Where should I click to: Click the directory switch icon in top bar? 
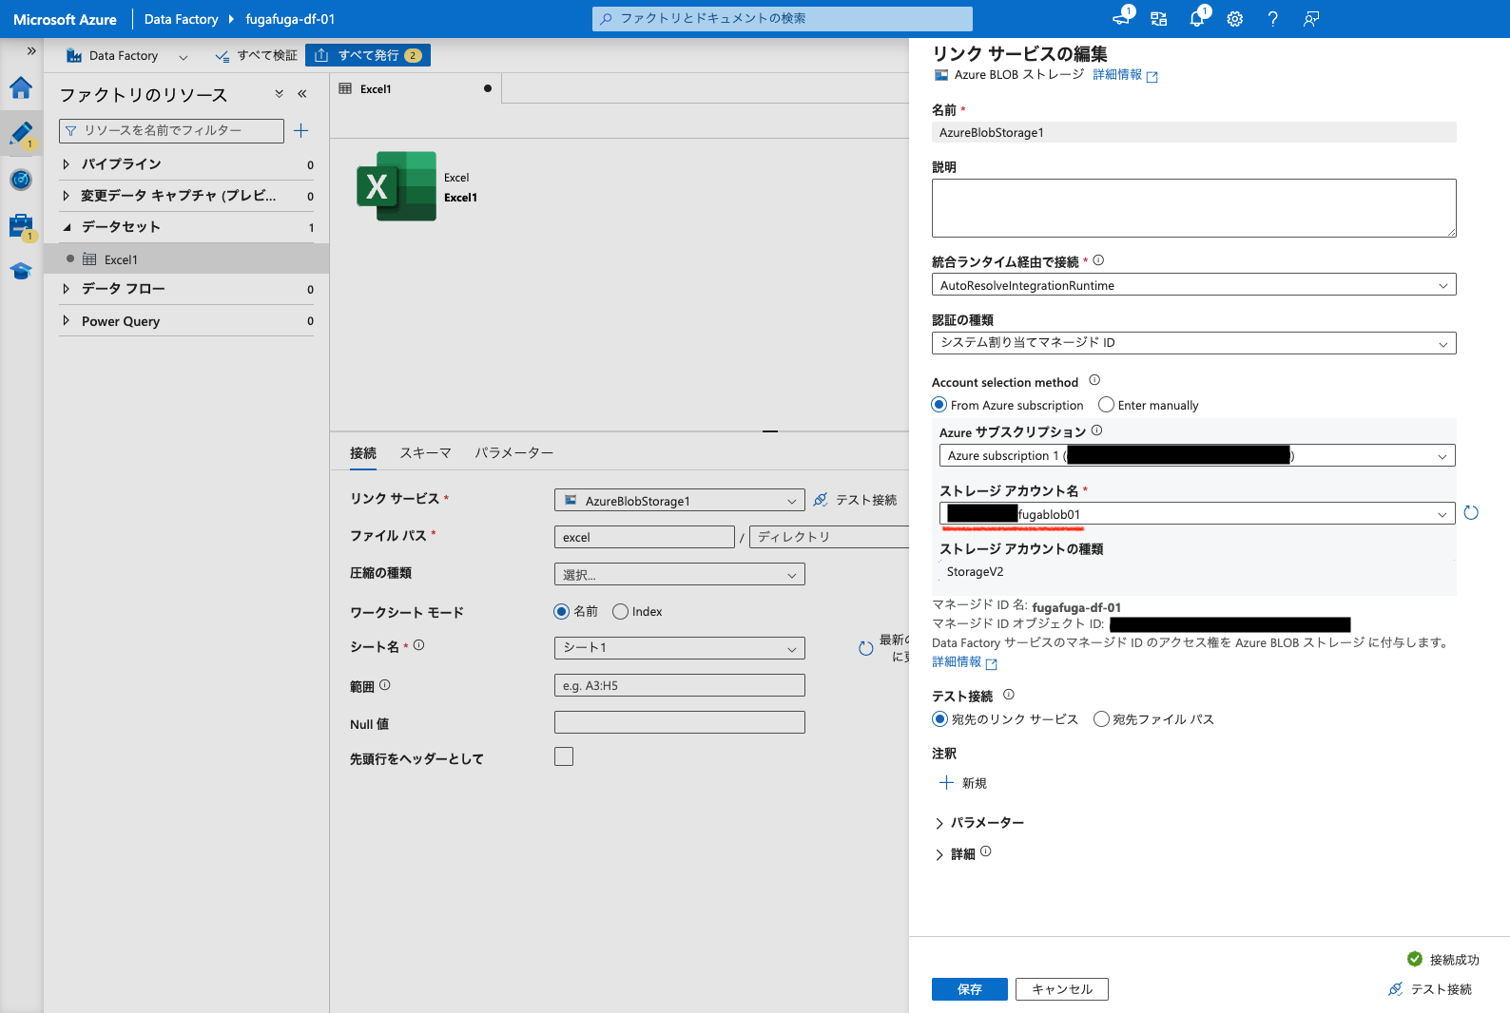click(x=1159, y=19)
